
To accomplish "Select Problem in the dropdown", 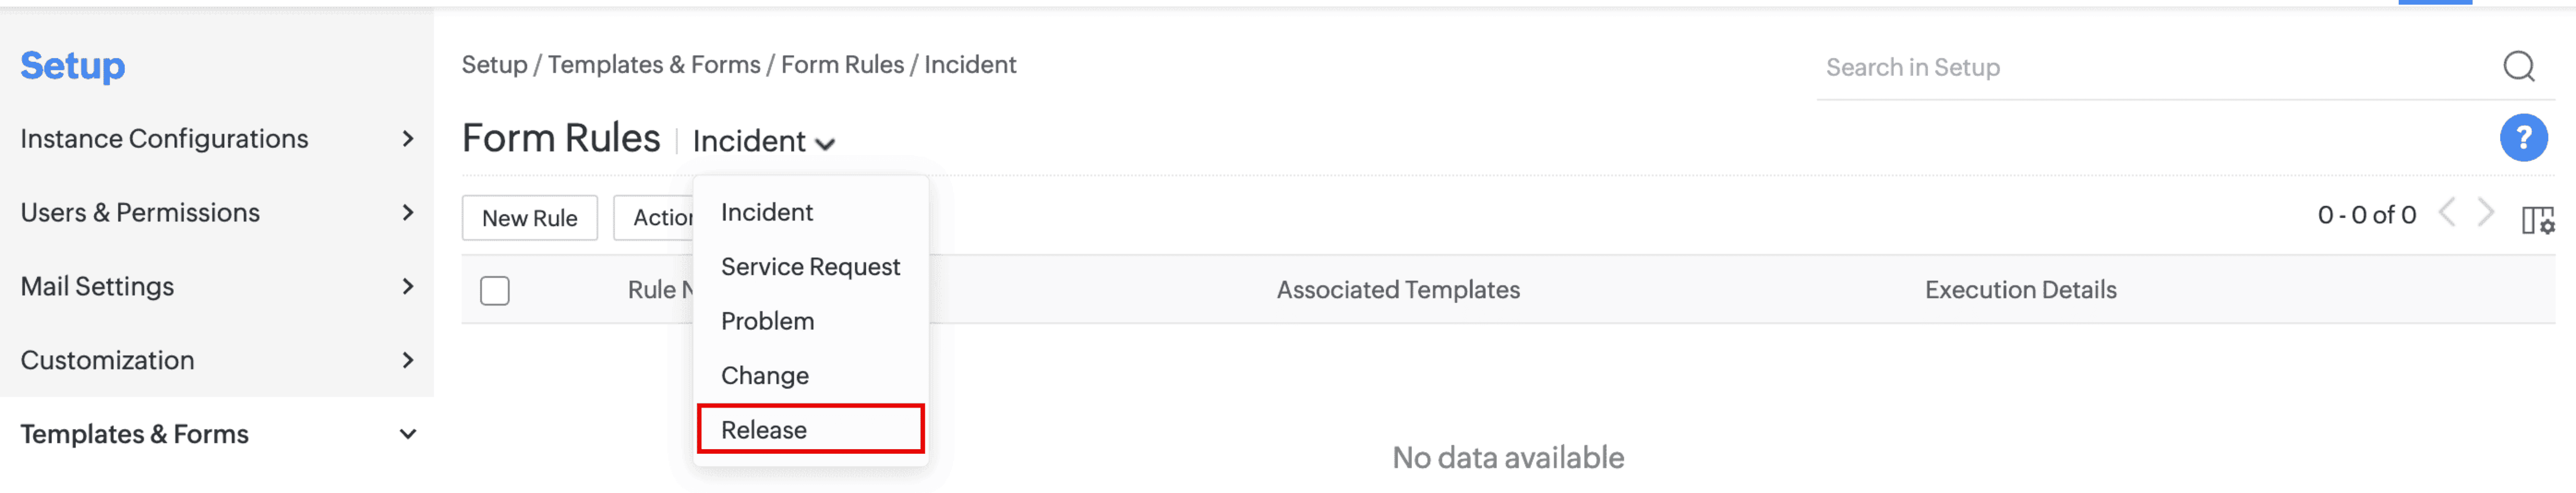I will 767,321.
